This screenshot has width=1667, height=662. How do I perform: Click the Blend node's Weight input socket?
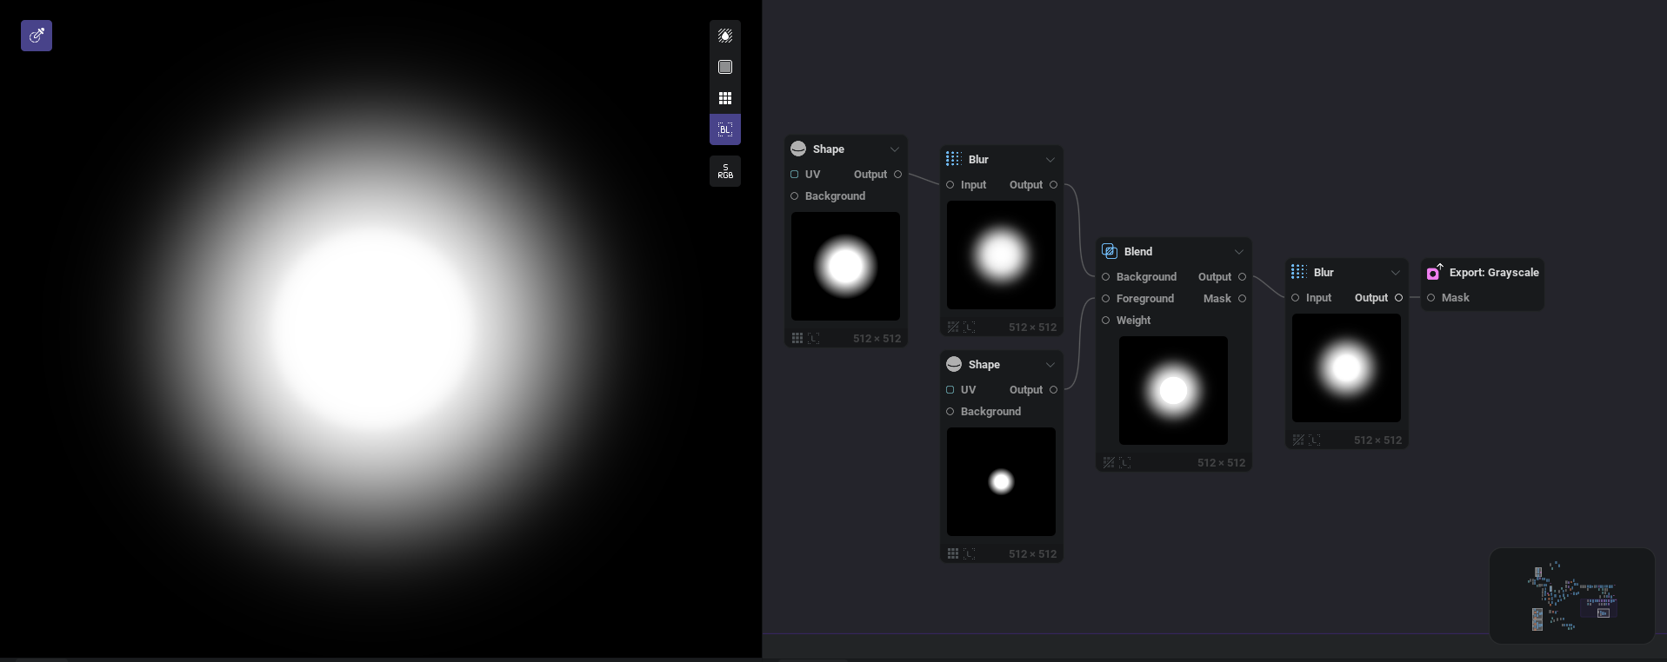(1106, 321)
